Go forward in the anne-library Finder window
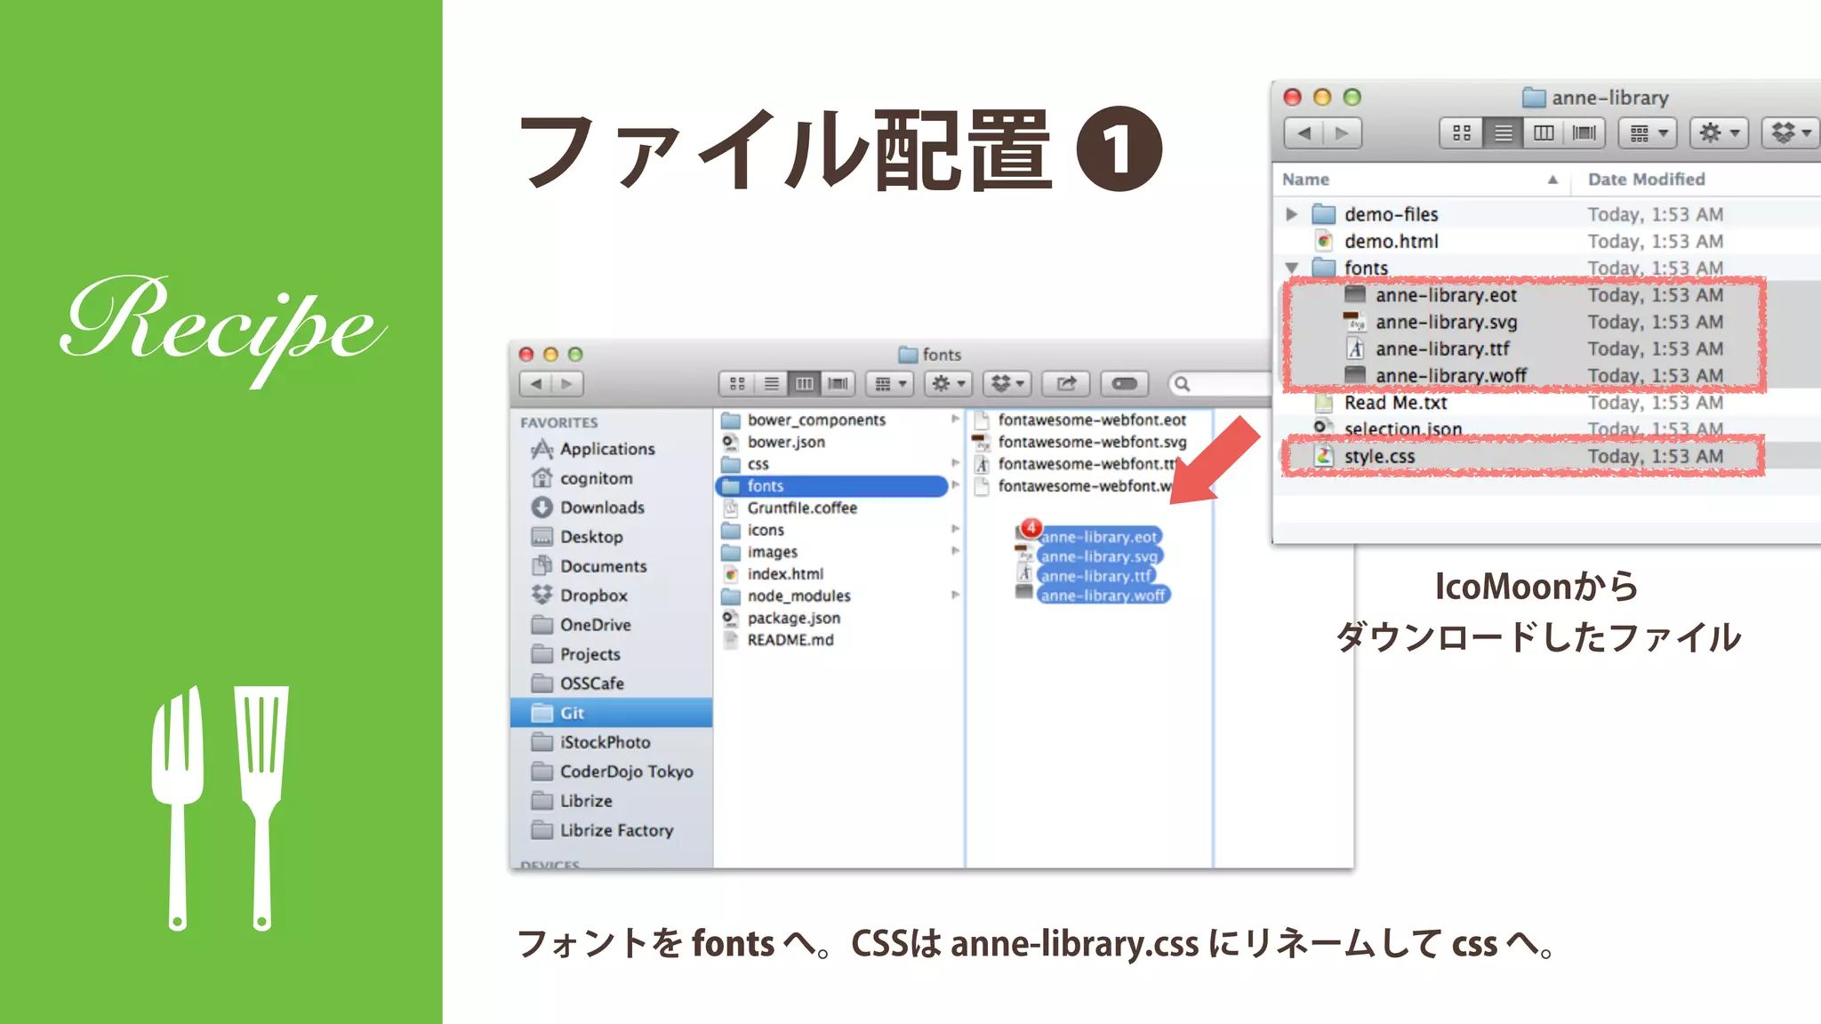Image resolution: width=1821 pixels, height=1024 pixels. [x=1342, y=133]
